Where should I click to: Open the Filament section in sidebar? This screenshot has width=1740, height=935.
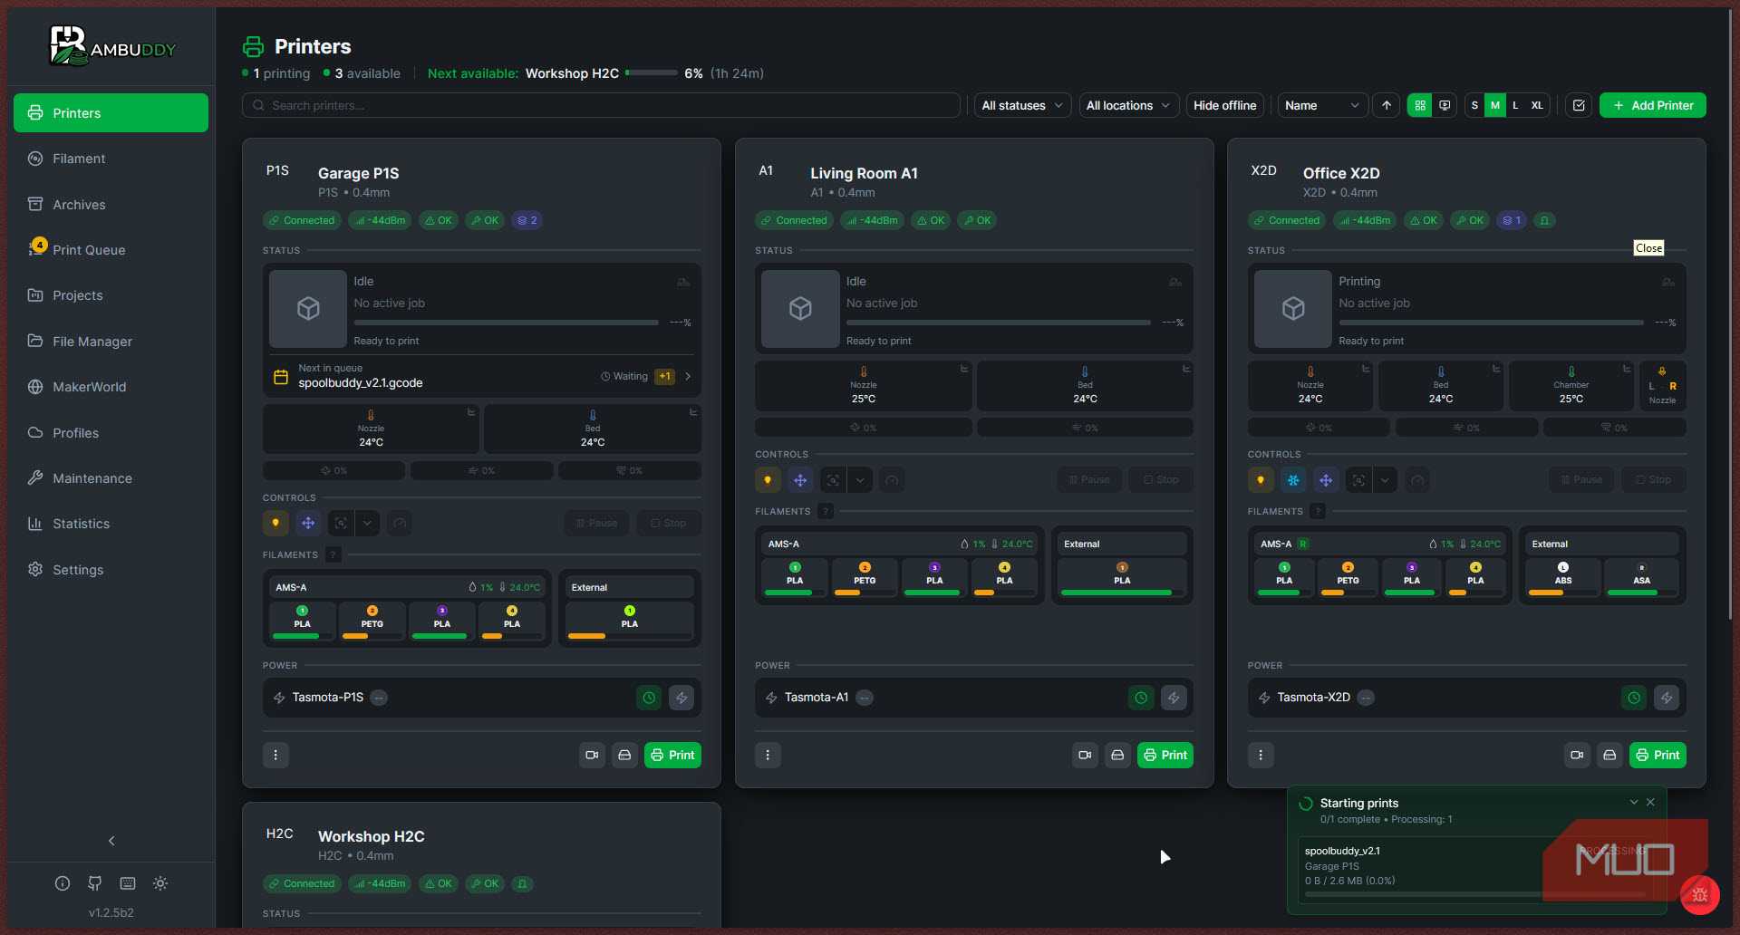tap(79, 159)
